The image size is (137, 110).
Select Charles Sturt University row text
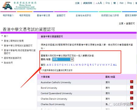(53, 104)
